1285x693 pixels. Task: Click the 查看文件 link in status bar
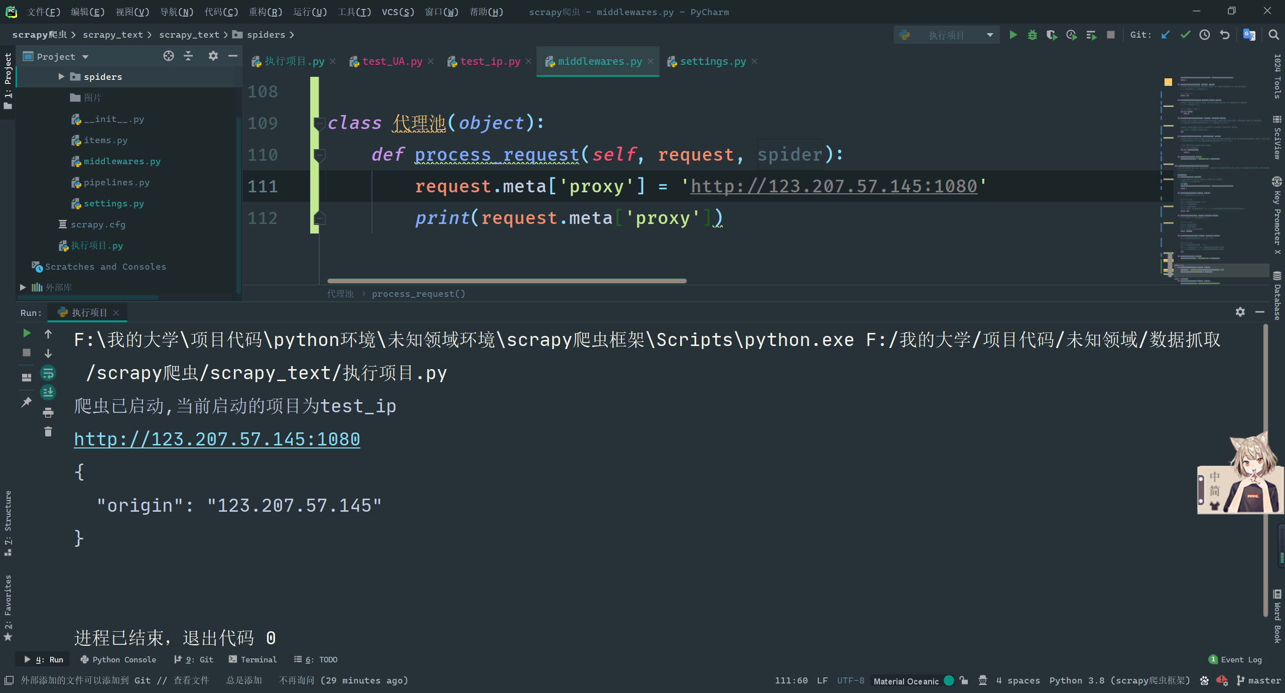191,680
